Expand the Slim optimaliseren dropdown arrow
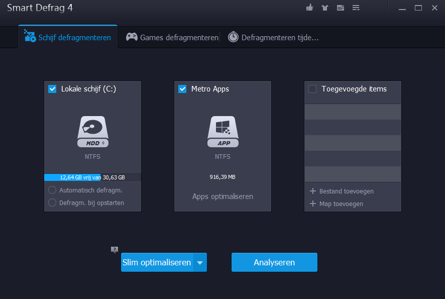This screenshot has height=299, width=445. 200,262
